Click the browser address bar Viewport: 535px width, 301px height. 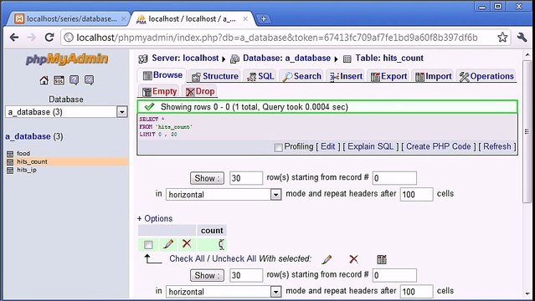(286, 38)
